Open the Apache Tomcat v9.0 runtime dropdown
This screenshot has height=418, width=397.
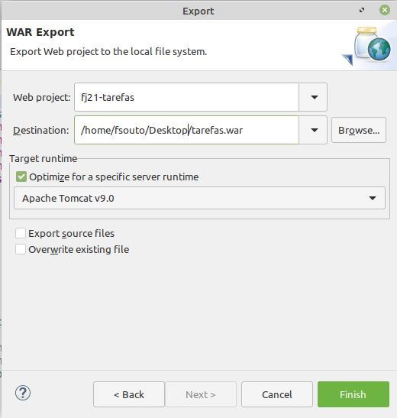click(199, 198)
